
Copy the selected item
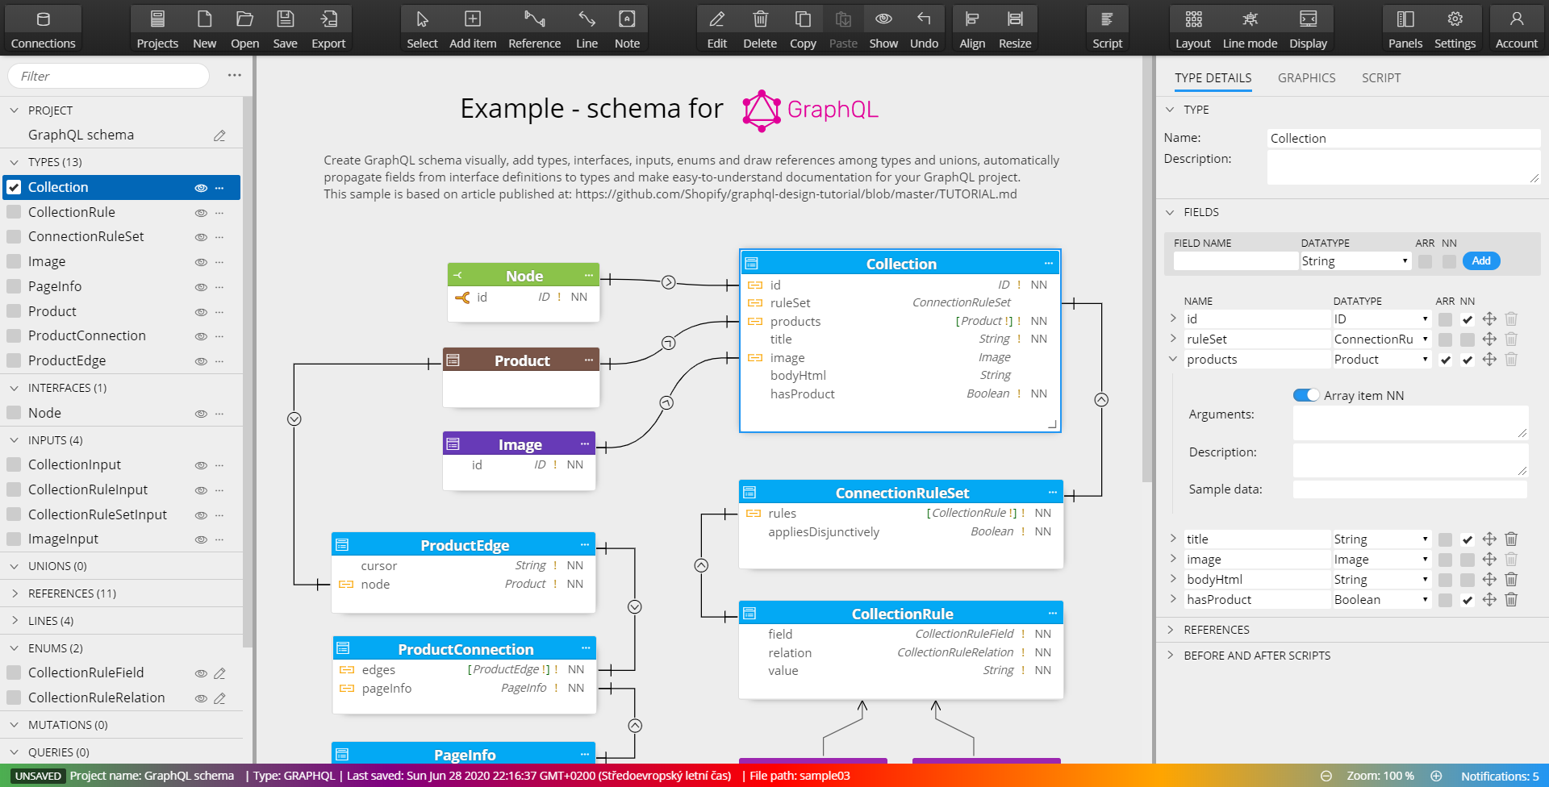[x=802, y=27]
